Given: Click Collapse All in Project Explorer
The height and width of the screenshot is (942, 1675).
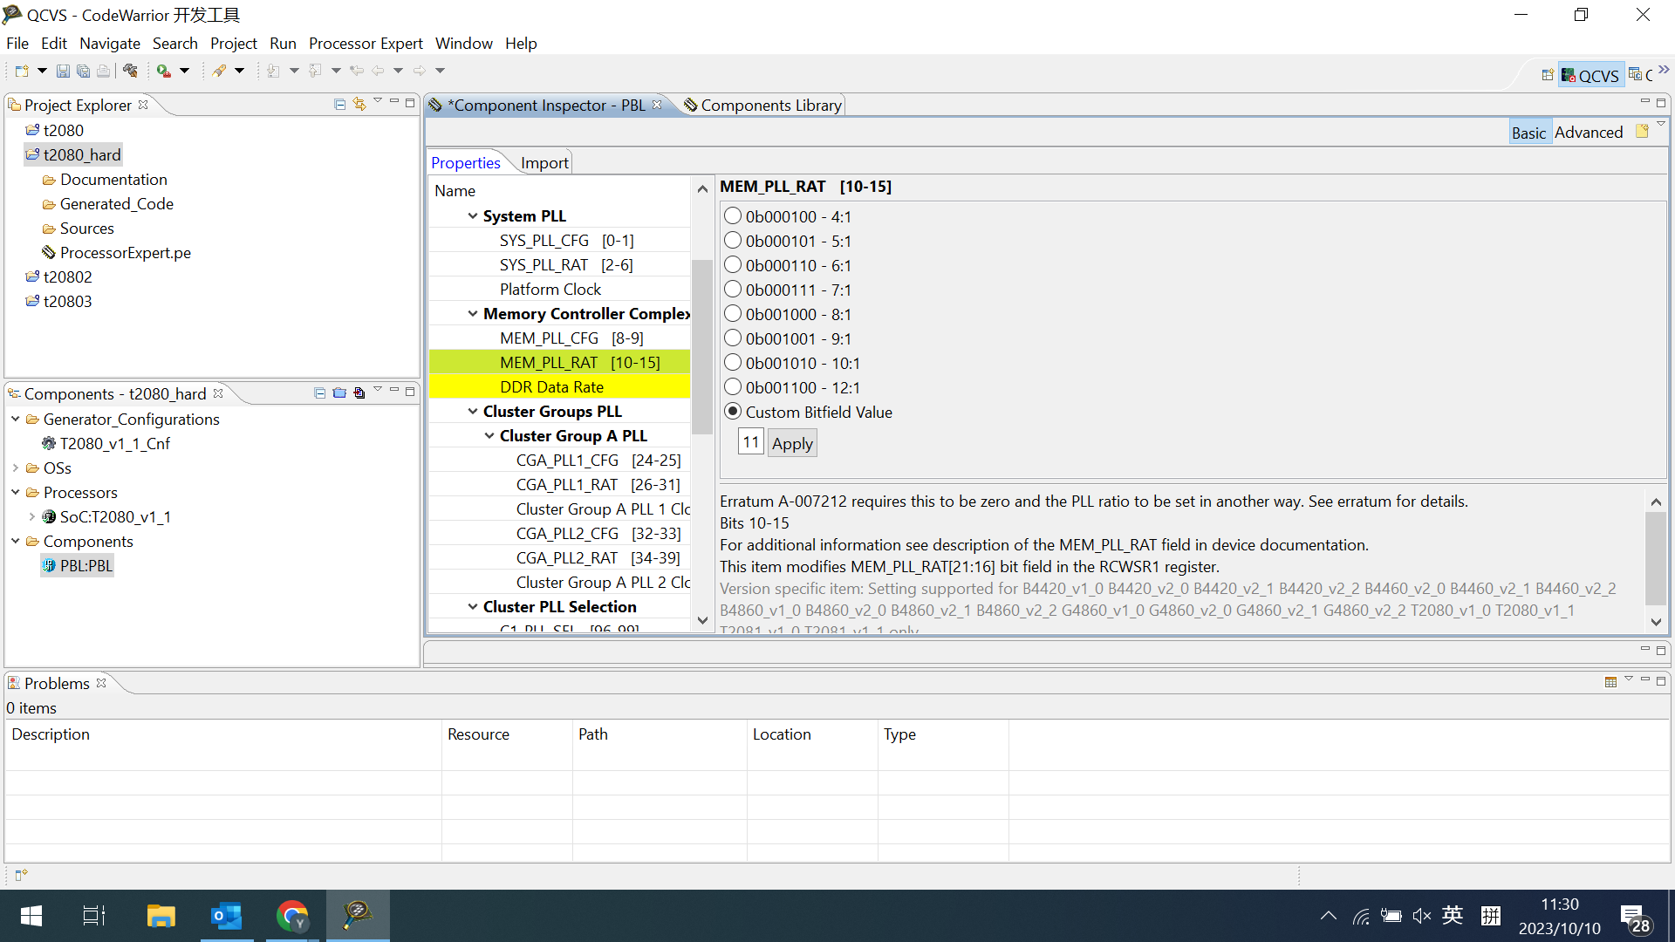Looking at the screenshot, I should point(340,104).
